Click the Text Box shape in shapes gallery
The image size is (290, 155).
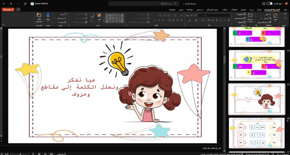click(122, 15)
